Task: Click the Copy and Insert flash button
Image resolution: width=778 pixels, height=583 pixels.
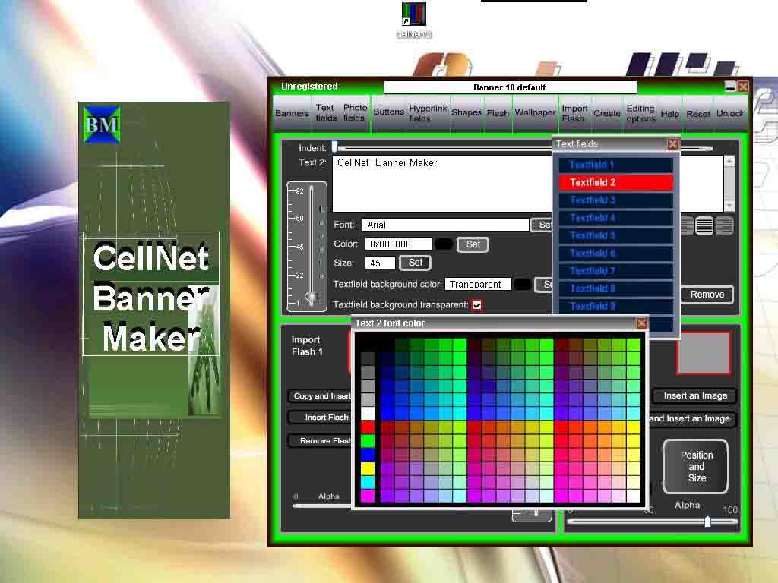Action: point(321,396)
